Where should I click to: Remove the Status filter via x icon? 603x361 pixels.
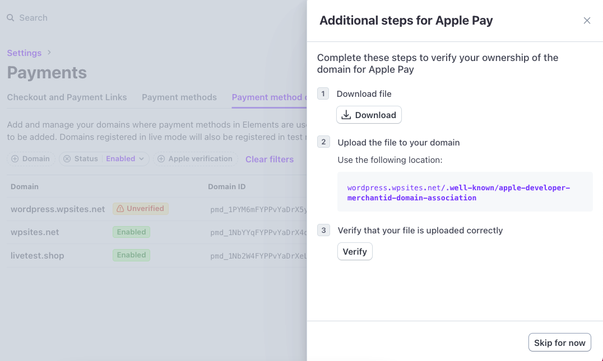point(67,159)
